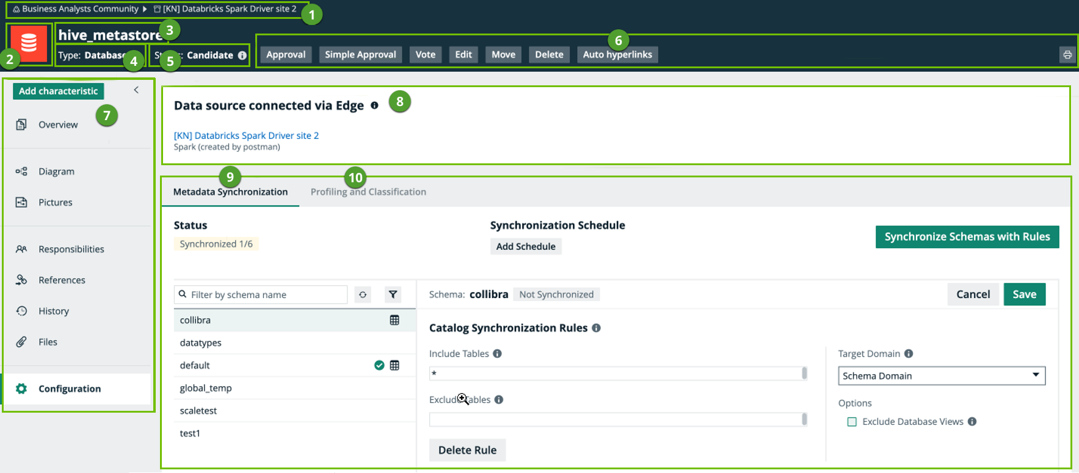Select the global_temp schema in list

click(x=206, y=388)
